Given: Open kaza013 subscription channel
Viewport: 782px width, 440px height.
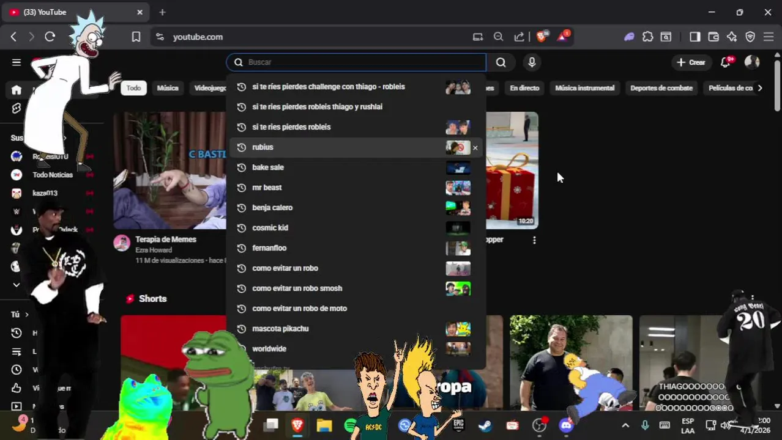Looking at the screenshot, I should (45, 193).
